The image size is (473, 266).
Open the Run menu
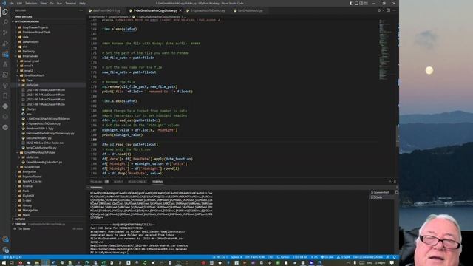pos(59,3)
